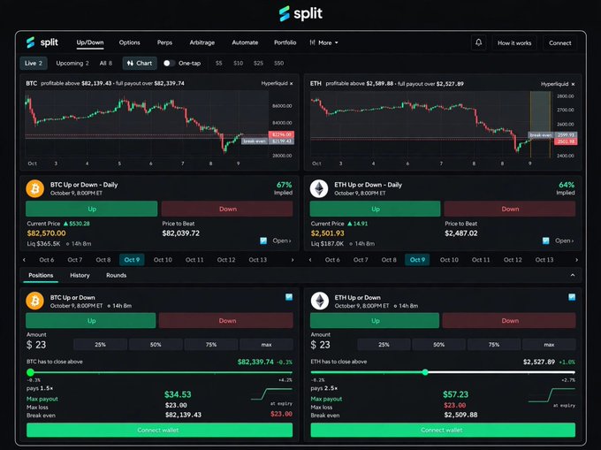Collapse the Positions panel chevron
Image resolution: width=601 pixels, height=450 pixels.
tap(572, 275)
